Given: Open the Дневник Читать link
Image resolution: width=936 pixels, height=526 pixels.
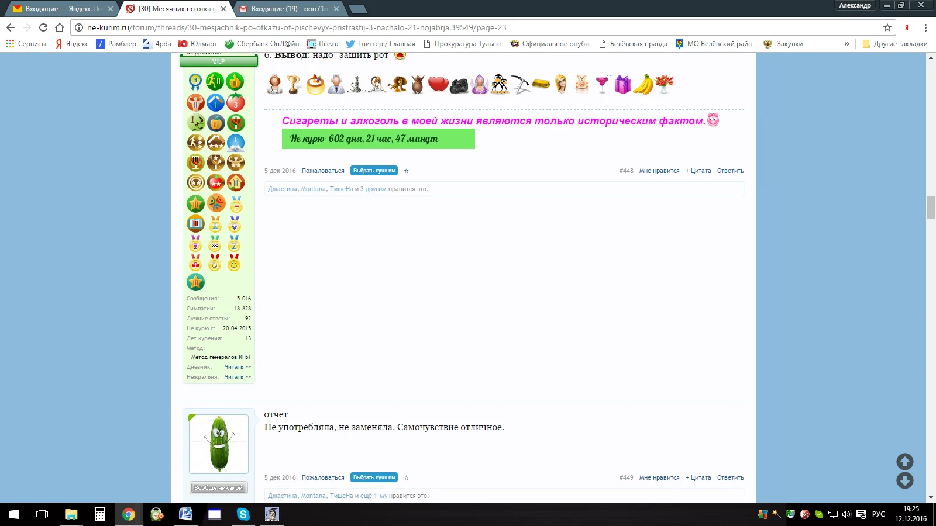Looking at the screenshot, I should pyautogui.click(x=238, y=367).
